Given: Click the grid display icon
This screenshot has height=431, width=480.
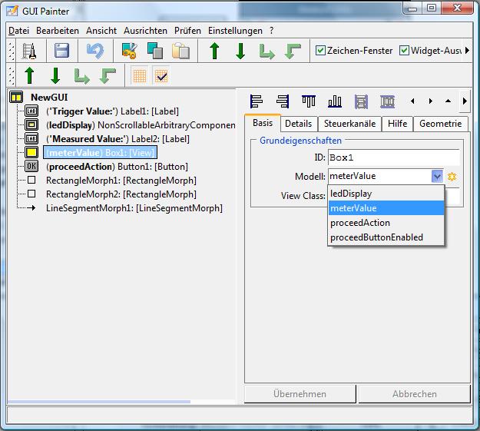Looking at the screenshot, I should 139,75.
